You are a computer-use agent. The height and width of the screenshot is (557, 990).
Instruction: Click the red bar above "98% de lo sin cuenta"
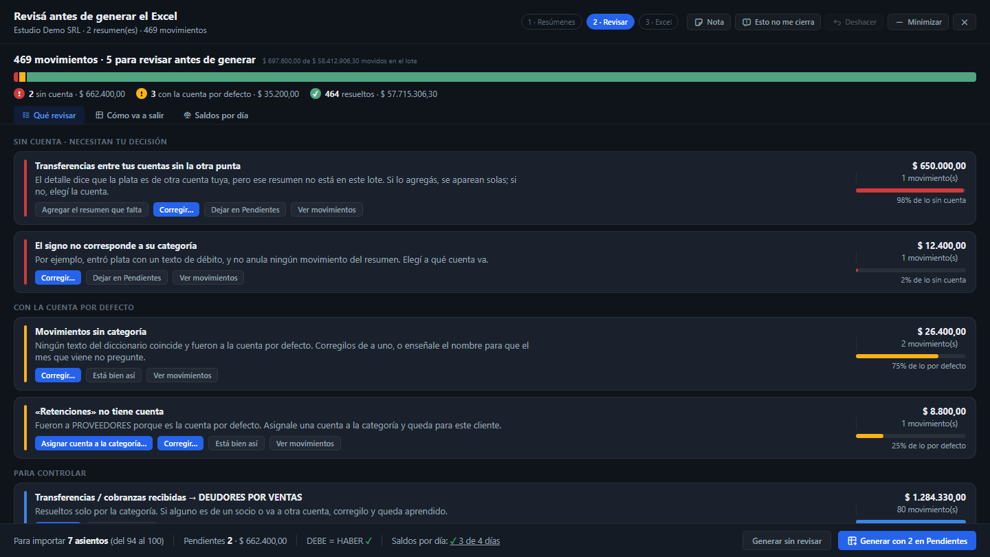(910, 190)
